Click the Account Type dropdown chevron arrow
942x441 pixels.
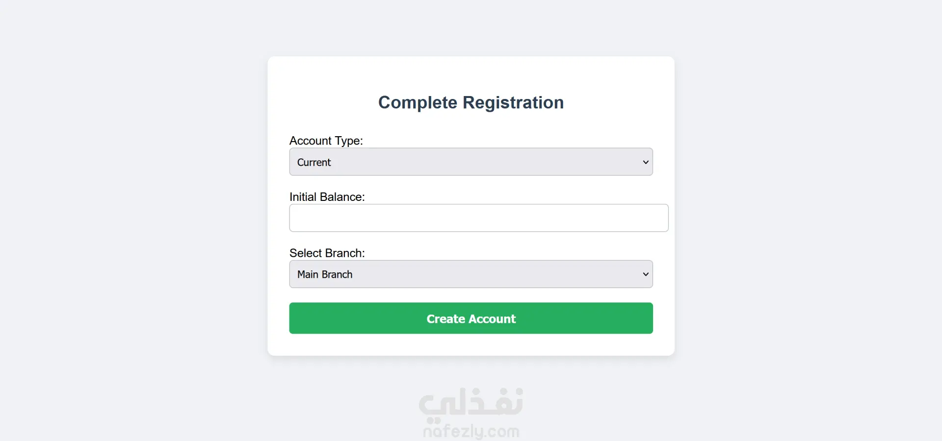click(x=646, y=162)
